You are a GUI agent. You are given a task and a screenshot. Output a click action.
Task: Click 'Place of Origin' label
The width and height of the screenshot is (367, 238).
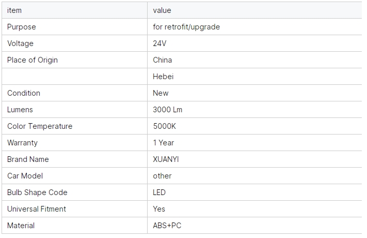pos(33,60)
